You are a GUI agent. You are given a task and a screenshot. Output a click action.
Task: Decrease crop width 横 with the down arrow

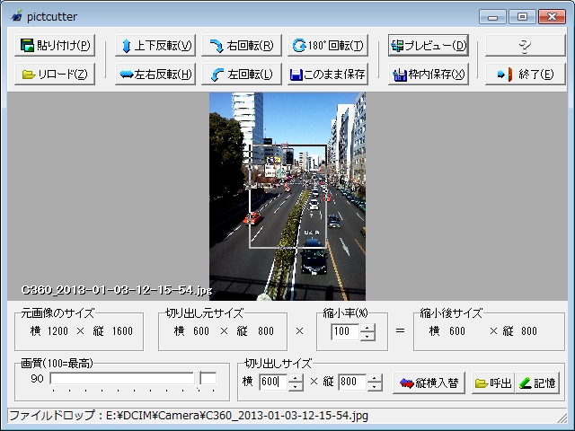coord(296,387)
